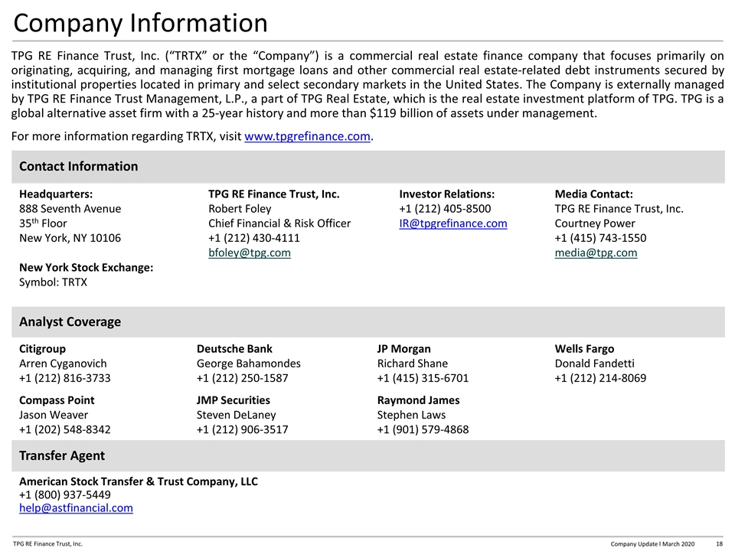This screenshot has width=735, height=551.
Task: Click the name Jason Weaver
Action: (x=54, y=415)
